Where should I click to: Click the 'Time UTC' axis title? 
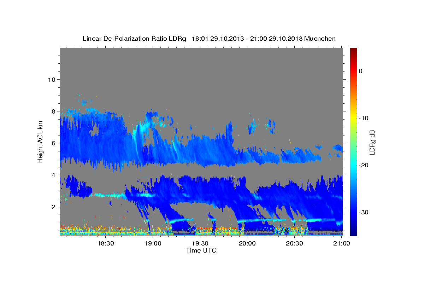[201, 250]
